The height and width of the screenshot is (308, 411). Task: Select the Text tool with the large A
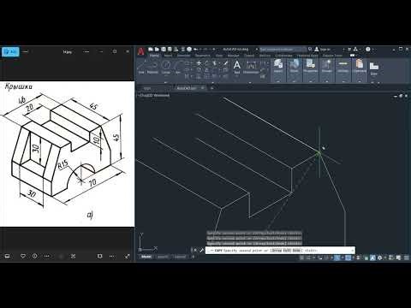click(x=237, y=68)
